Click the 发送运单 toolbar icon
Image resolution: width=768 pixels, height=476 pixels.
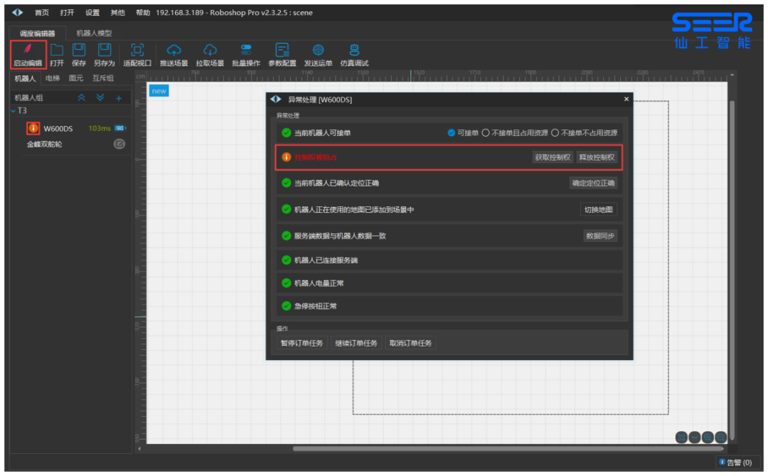pos(318,50)
